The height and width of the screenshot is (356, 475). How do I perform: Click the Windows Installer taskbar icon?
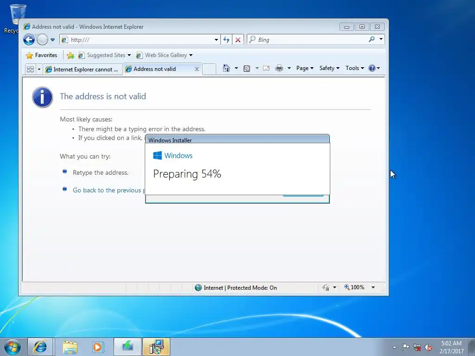pos(156,347)
